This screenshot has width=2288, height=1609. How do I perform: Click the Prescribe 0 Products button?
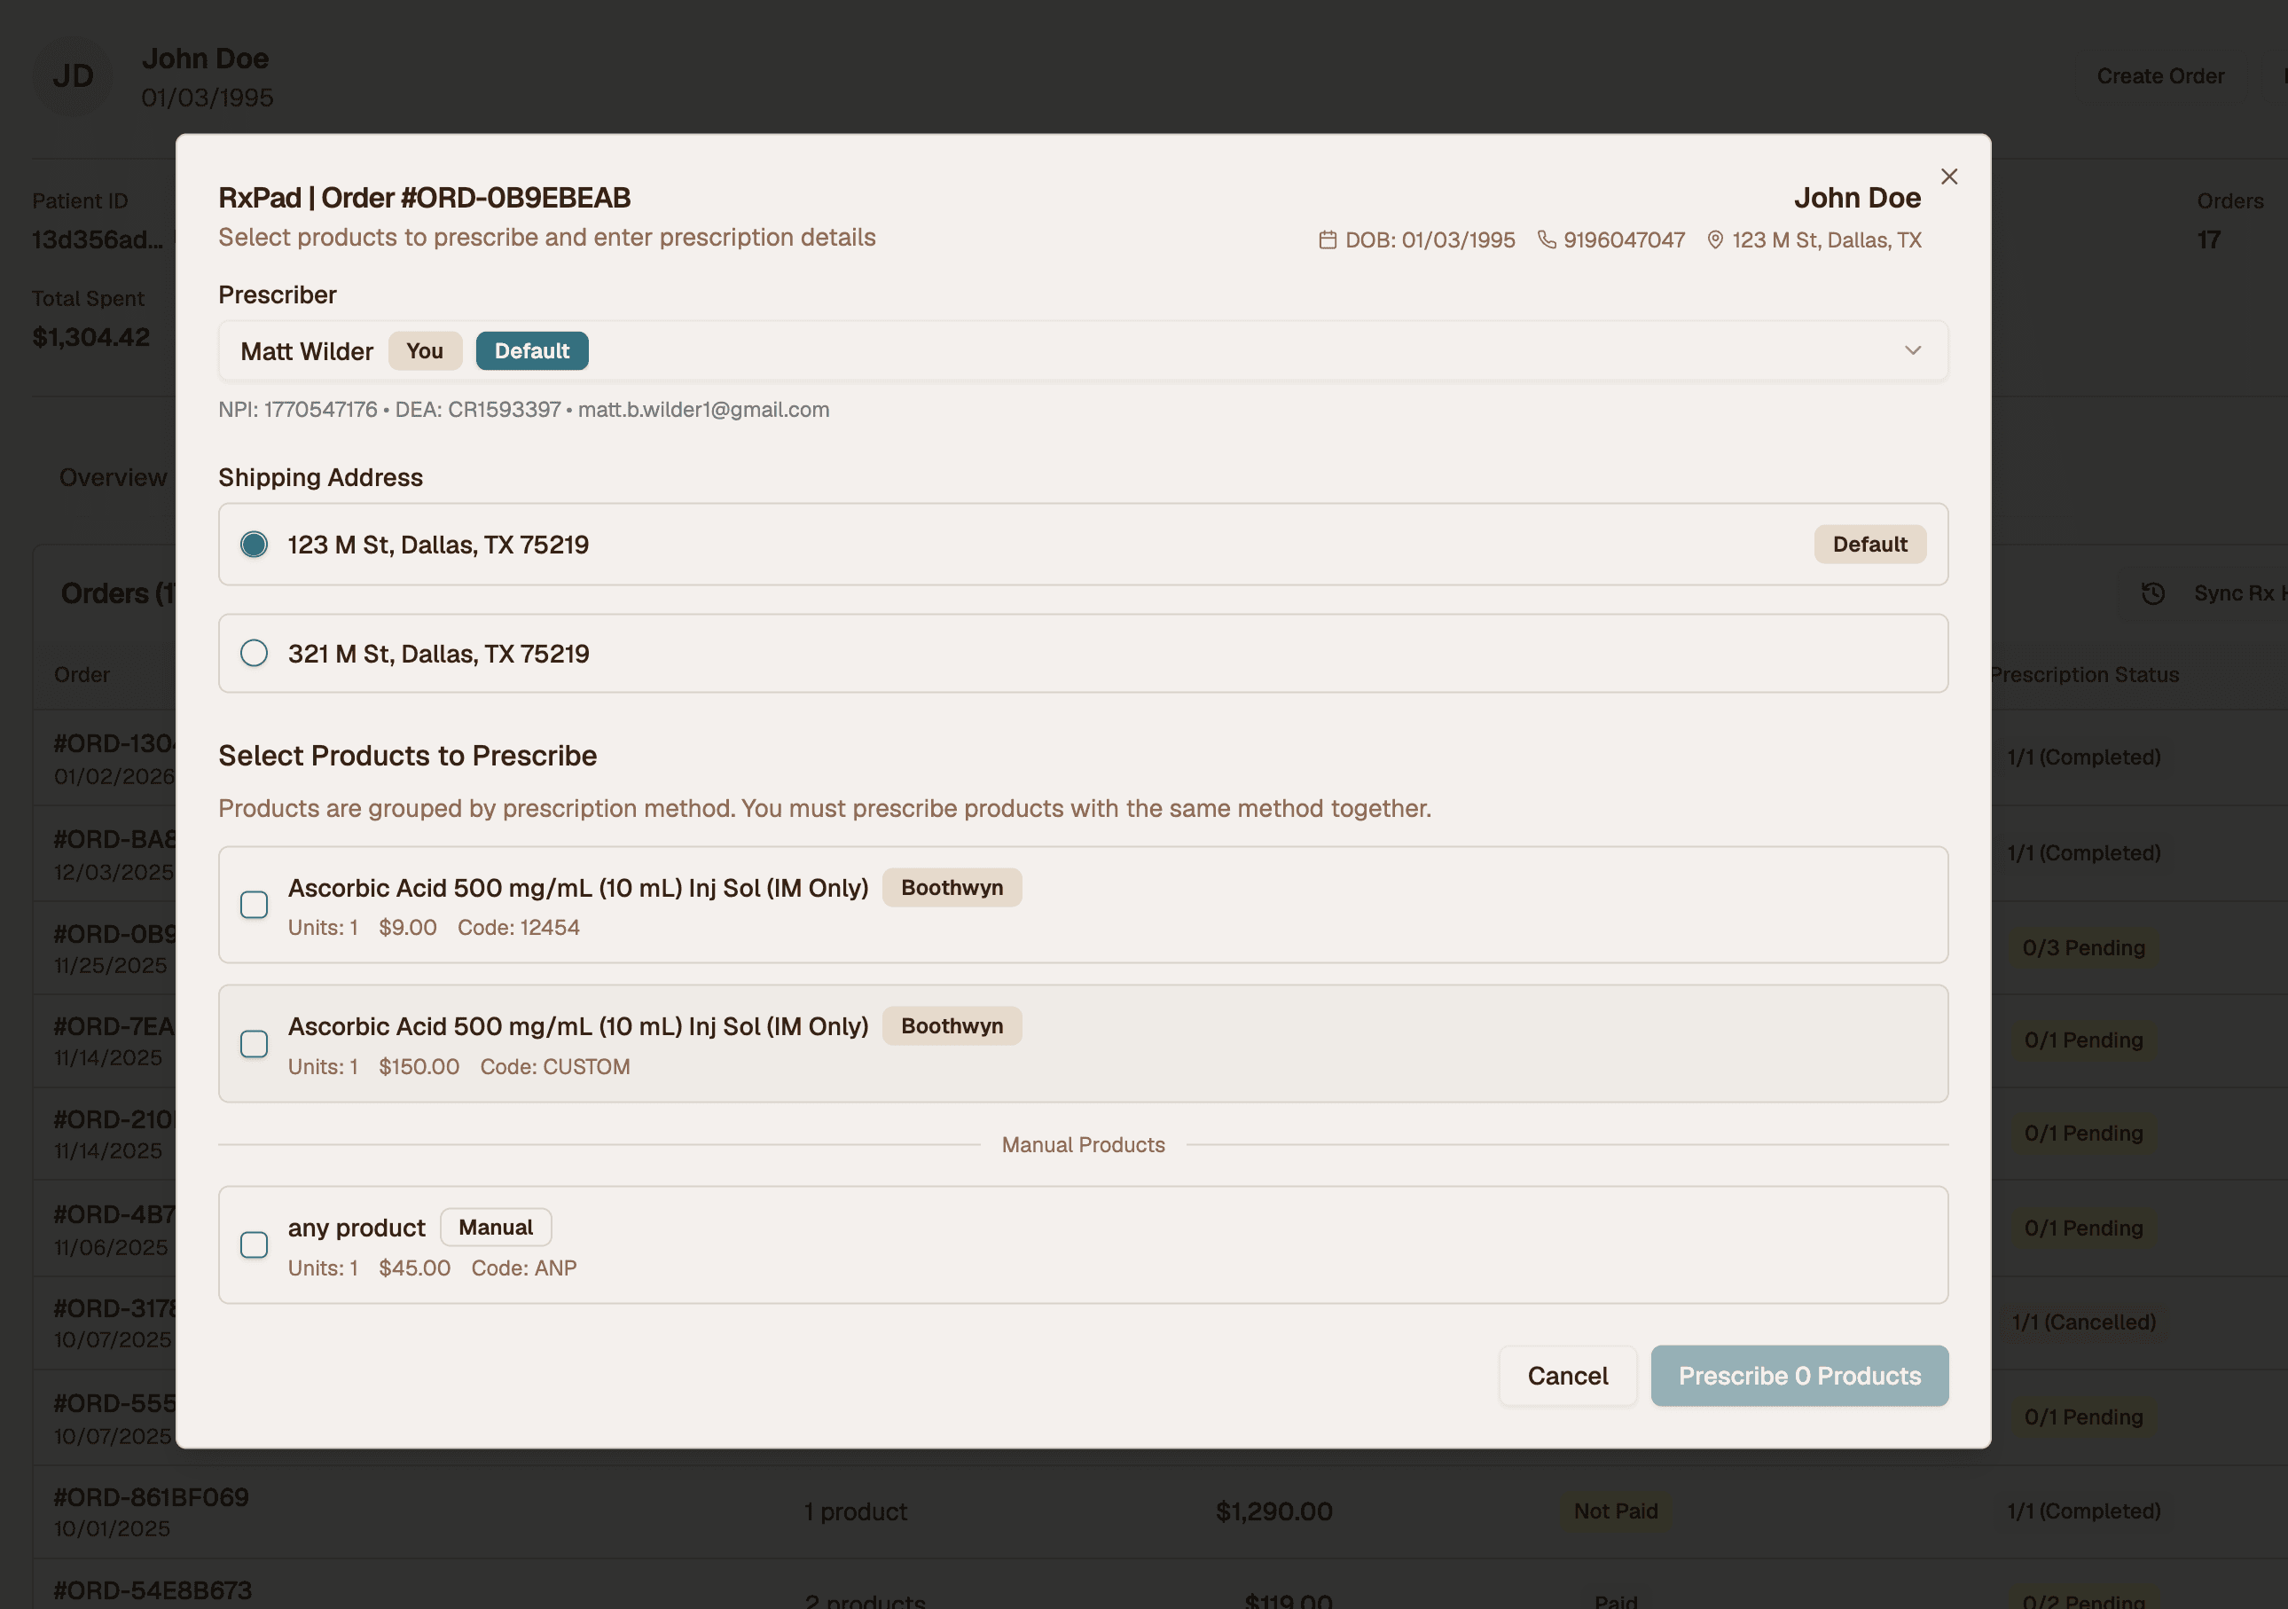(x=1798, y=1376)
